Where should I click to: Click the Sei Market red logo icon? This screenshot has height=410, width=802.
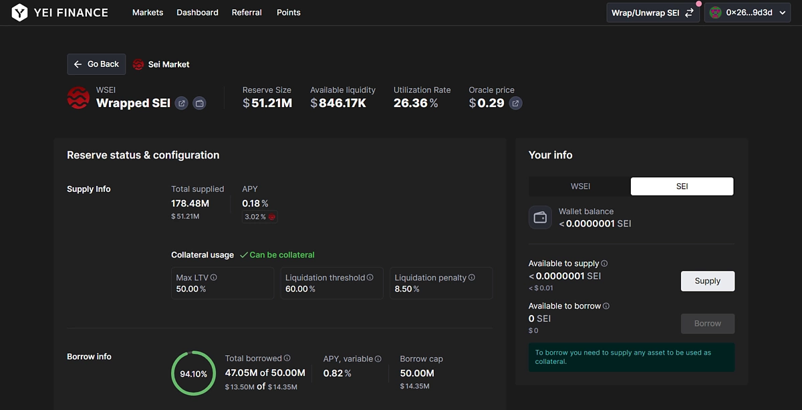(x=138, y=64)
